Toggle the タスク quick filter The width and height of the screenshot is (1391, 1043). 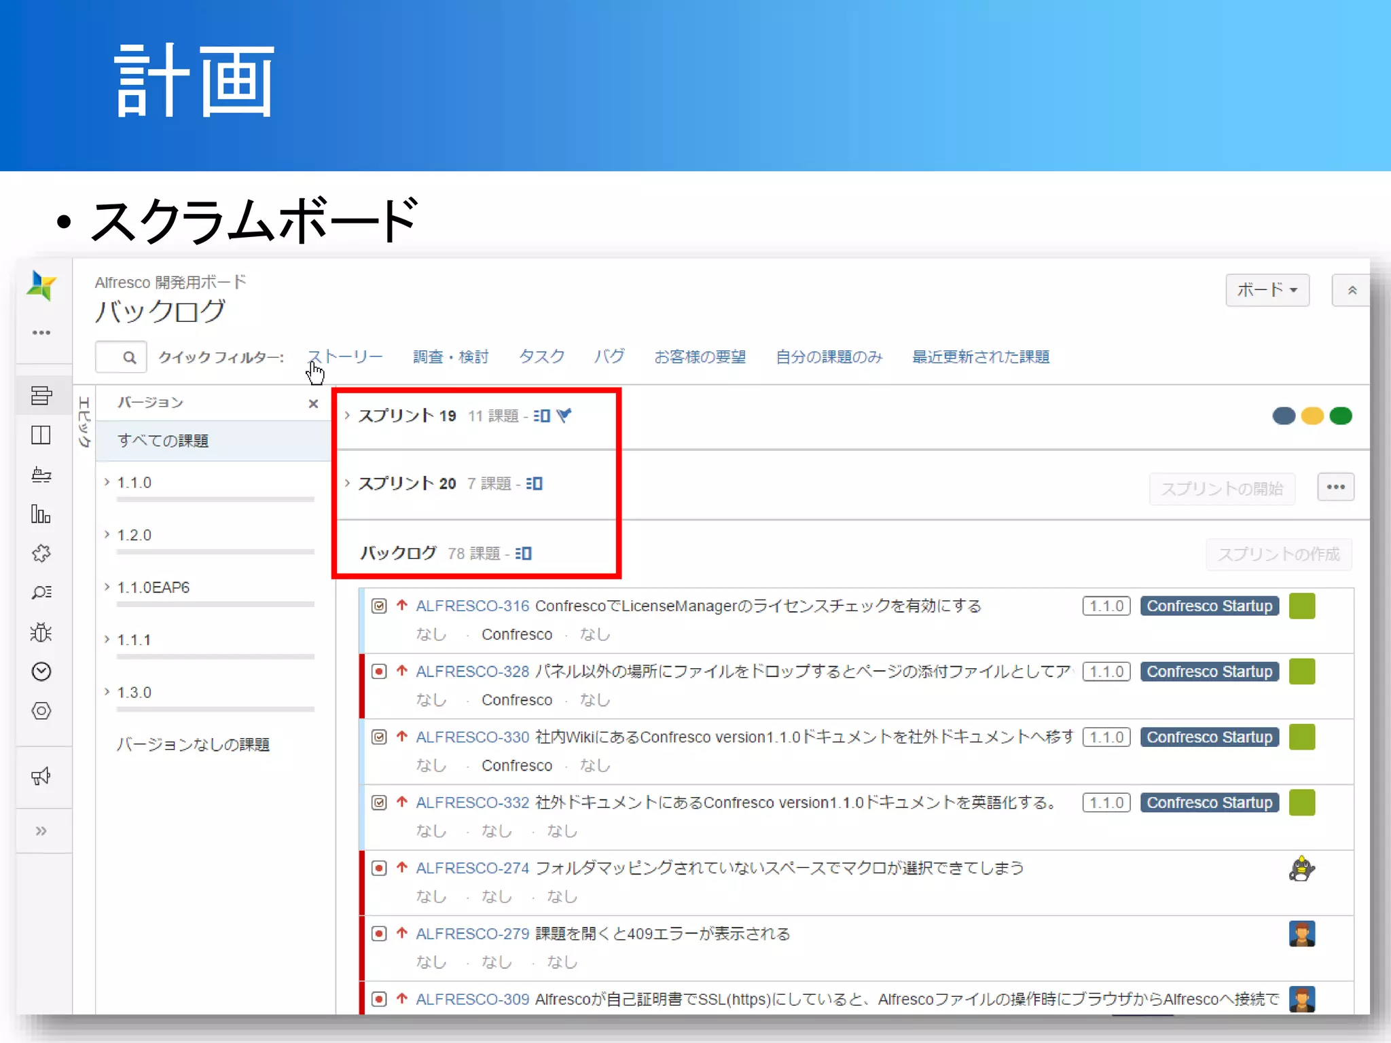541,356
